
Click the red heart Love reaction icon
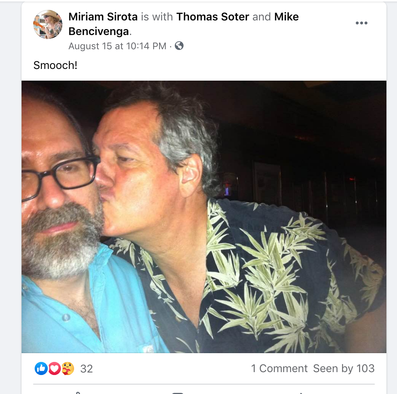[x=54, y=368]
